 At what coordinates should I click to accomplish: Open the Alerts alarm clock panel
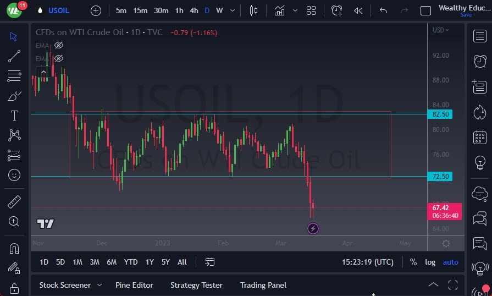(479, 61)
